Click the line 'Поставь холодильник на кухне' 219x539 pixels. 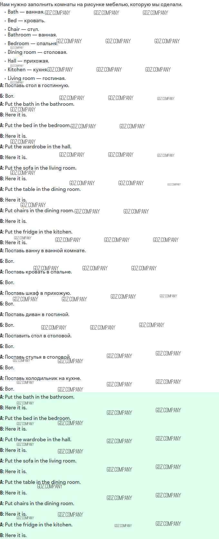tap(41, 378)
